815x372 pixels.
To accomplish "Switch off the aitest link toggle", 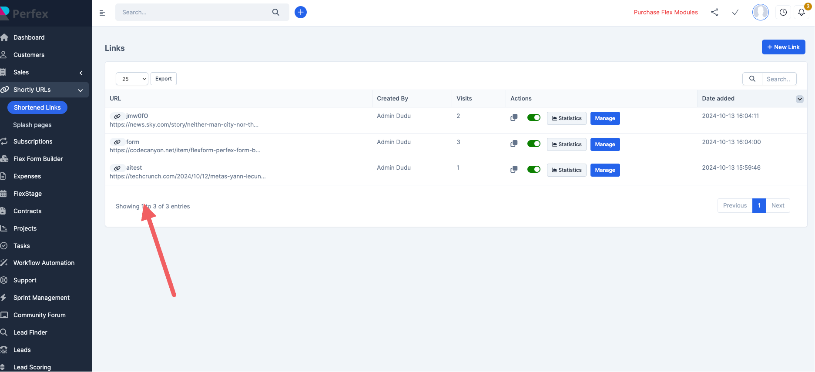I will click(x=533, y=169).
